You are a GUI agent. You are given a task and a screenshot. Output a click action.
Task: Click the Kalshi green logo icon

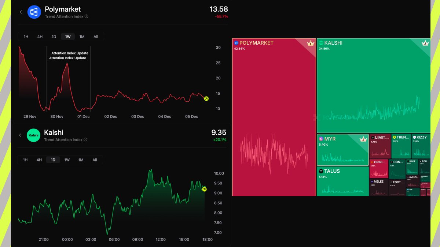33,135
